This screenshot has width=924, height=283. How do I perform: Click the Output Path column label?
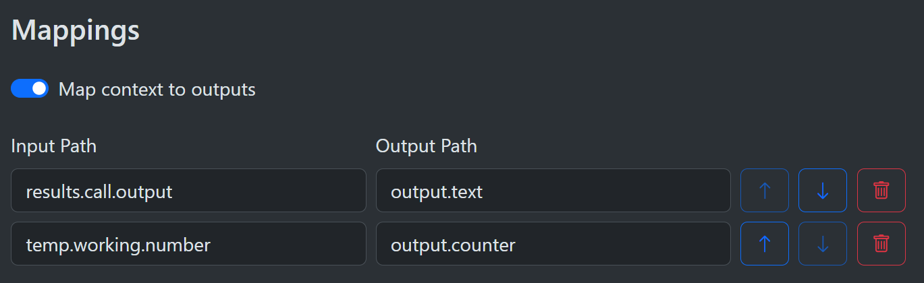426,146
